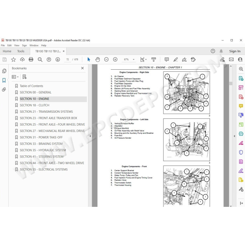The width and height of the screenshot is (245, 245).
Task: Close the TB100 TB110 document tab
Action: coord(64,51)
